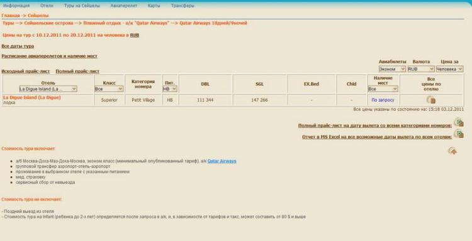Open the Полный прайс-лист link above table
The width and height of the screenshot is (472, 241).
tap(77, 72)
